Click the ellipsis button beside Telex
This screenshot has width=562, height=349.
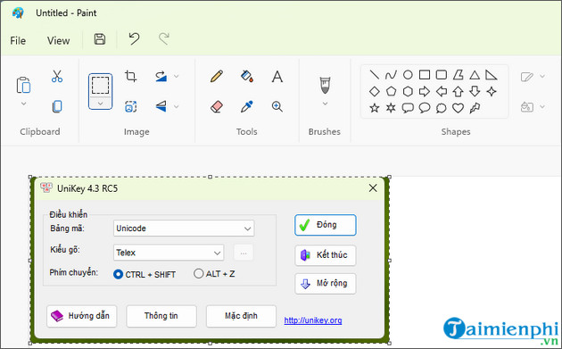point(244,253)
